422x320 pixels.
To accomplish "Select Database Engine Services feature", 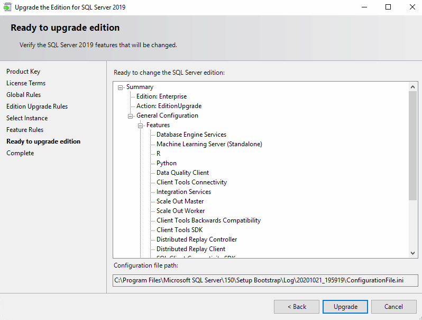I will tap(191, 135).
